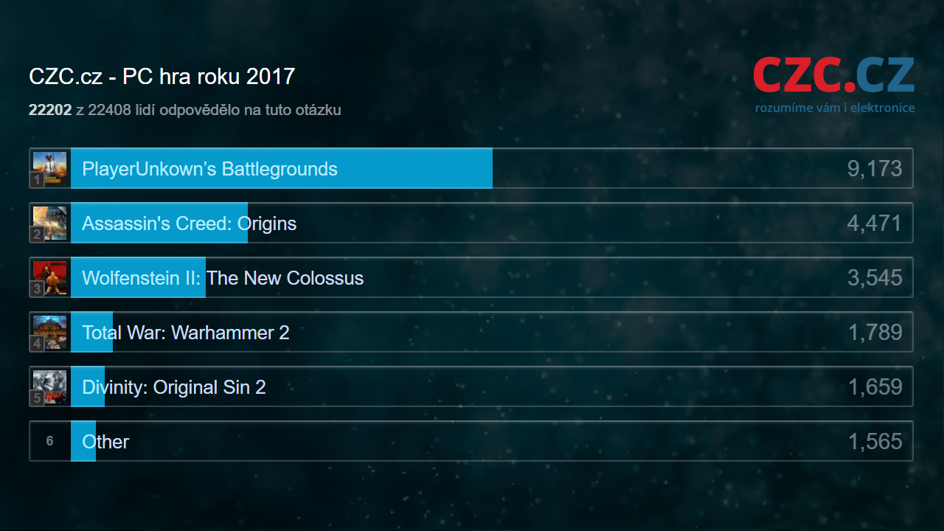944x531 pixels.
Task: Select the Total War: Warhammer 2 label
Action: [186, 333]
